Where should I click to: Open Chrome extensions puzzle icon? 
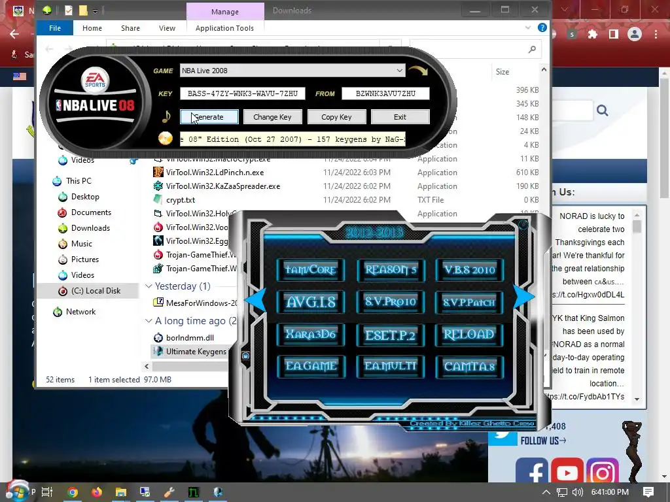click(593, 34)
